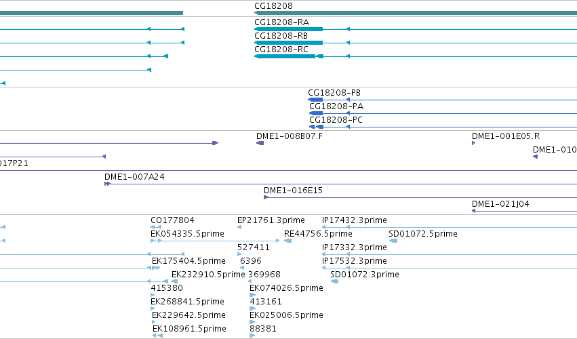Viewport: 577px width, 339px height.
Task: Click the 88381 arrow glyph
Action: click(x=252, y=336)
